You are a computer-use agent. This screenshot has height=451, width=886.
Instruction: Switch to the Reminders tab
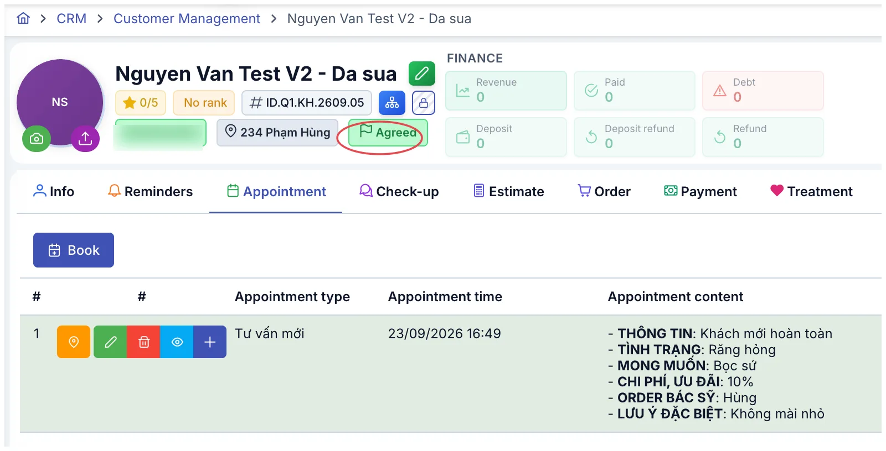(x=150, y=192)
